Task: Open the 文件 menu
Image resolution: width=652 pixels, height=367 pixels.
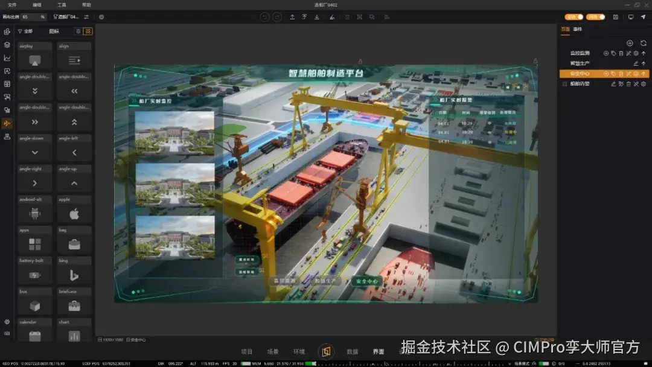Action: tap(12, 5)
